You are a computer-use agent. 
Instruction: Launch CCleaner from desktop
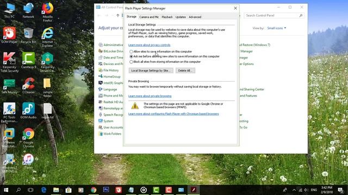(28, 86)
